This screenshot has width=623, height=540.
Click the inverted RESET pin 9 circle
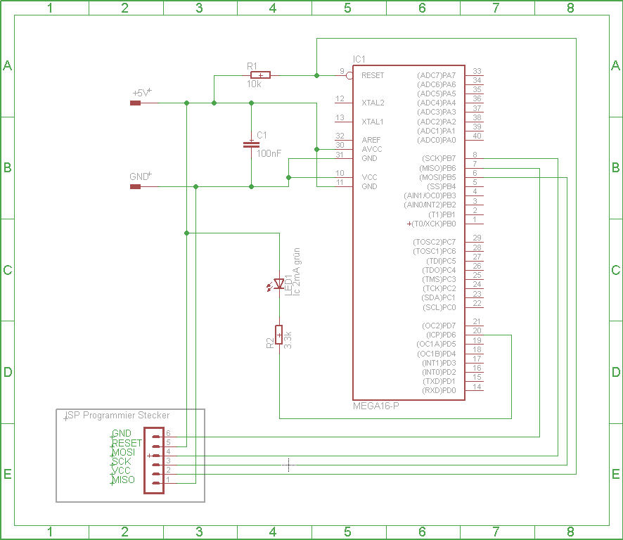349,75
